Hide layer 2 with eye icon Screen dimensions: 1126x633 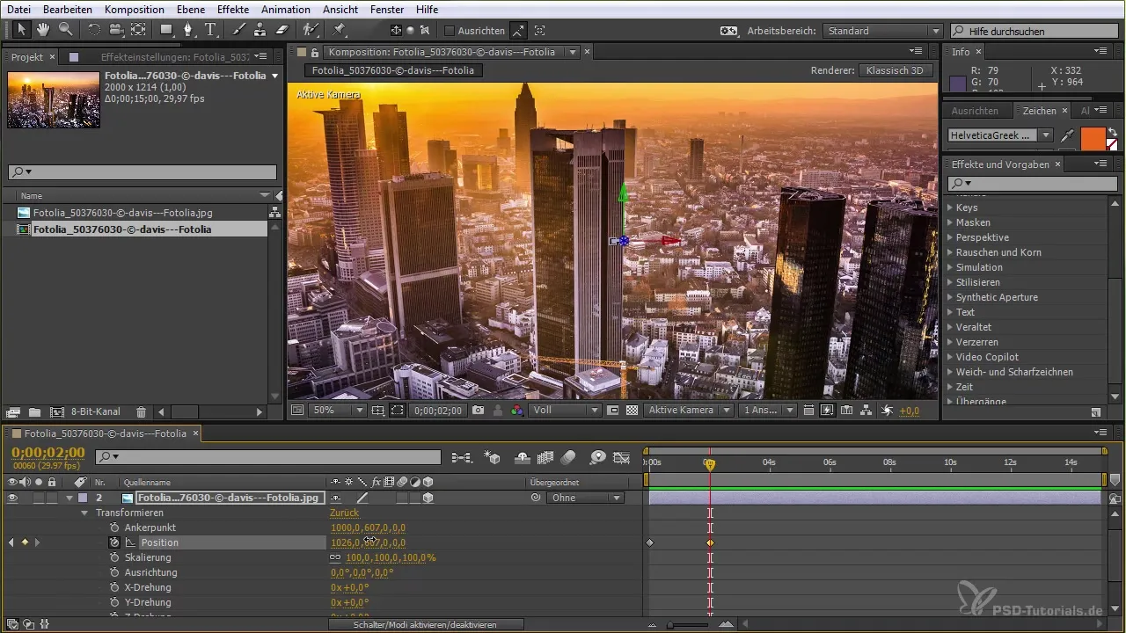coord(12,498)
